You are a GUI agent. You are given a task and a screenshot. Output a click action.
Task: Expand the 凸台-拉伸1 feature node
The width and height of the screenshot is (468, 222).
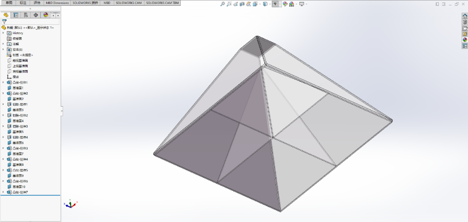tap(3, 82)
